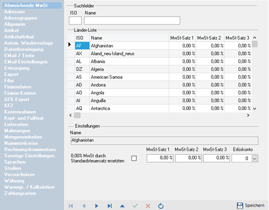269x210 pixels.
Task: Open GFK-Export in sidebar
Action: pyautogui.click(x=17, y=99)
